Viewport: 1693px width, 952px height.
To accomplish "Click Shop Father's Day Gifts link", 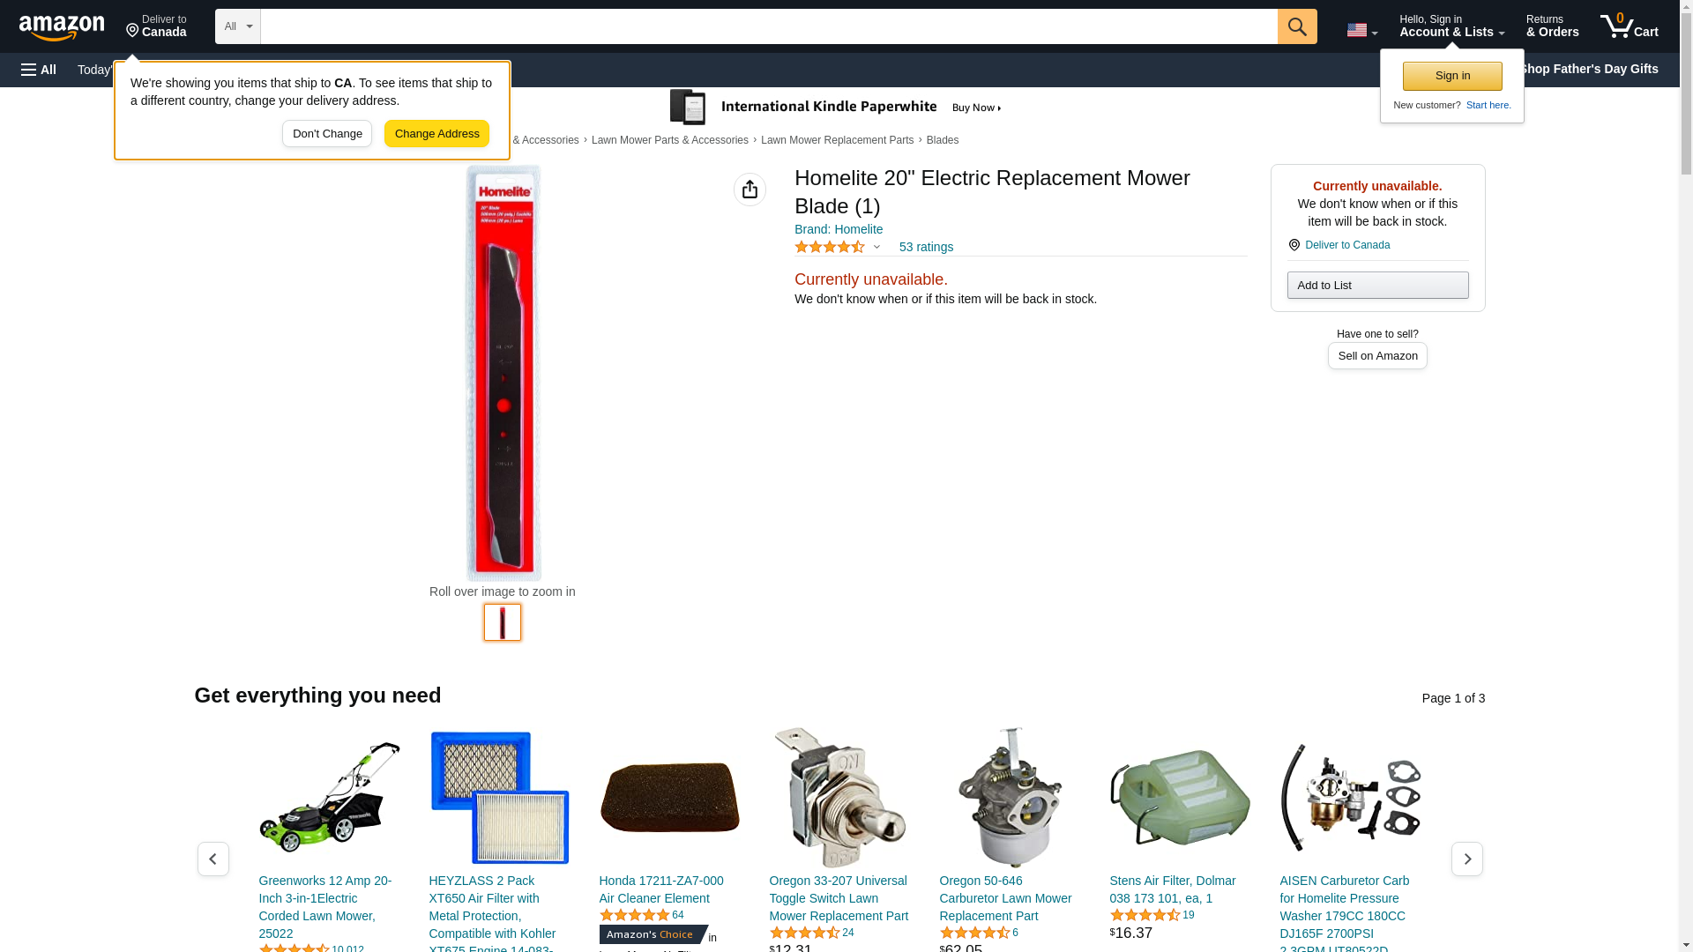I will tap(1588, 69).
